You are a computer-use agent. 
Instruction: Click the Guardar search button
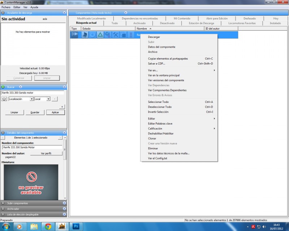(x=35, y=112)
